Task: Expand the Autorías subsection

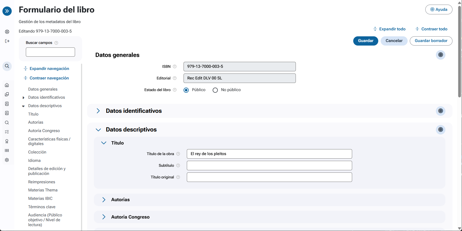Action: tap(104, 200)
